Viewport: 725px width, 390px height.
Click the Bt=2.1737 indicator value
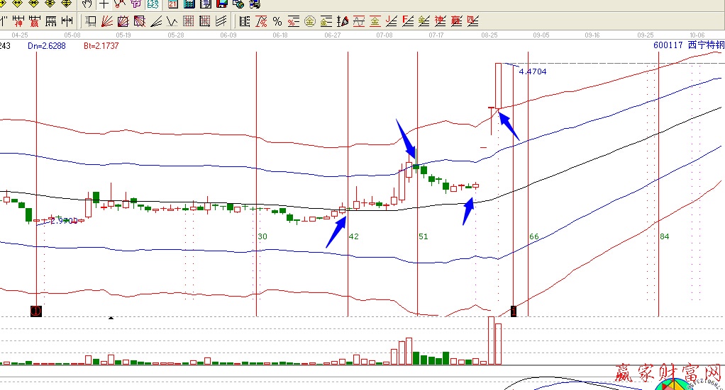point(101,45)
